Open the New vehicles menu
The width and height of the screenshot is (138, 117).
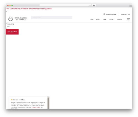(92, 19)
